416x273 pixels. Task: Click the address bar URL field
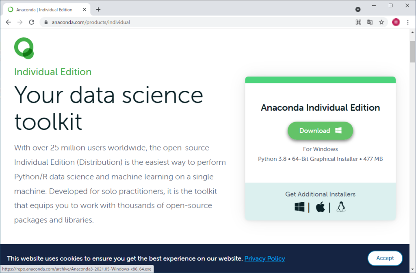click(195, 22)
